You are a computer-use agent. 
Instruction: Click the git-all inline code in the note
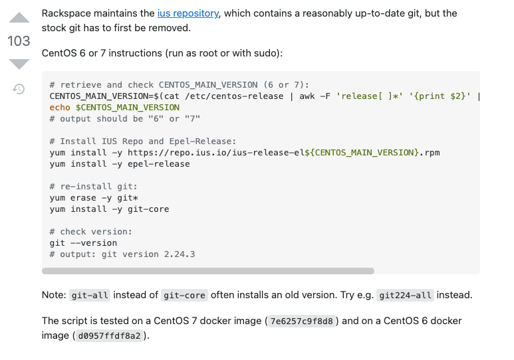click(90, 295)
